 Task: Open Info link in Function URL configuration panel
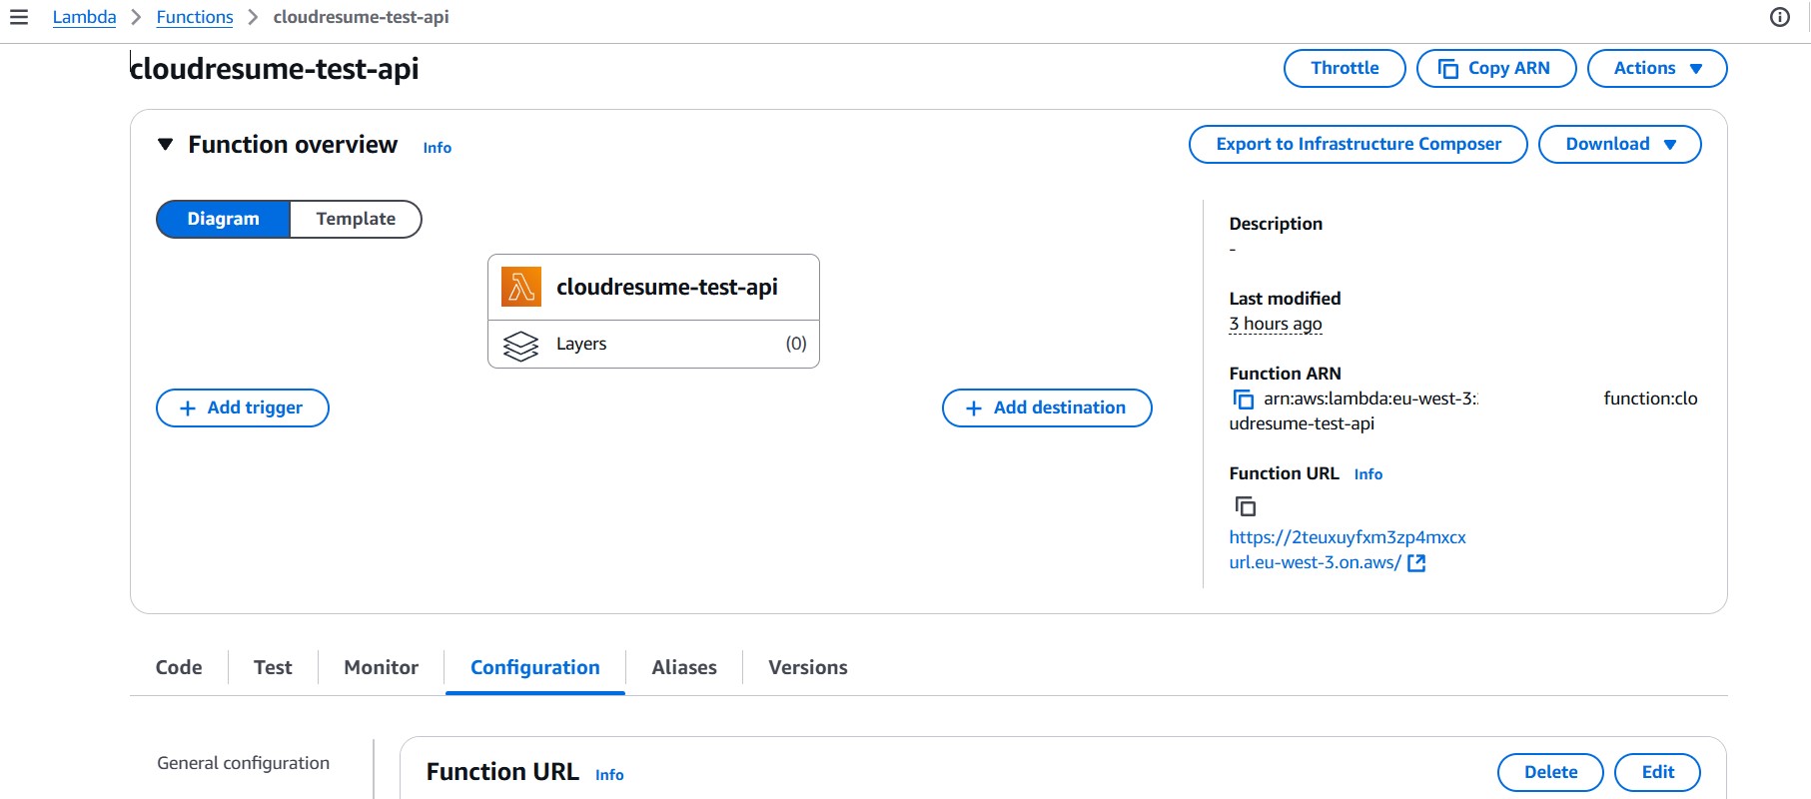point(609,775)
